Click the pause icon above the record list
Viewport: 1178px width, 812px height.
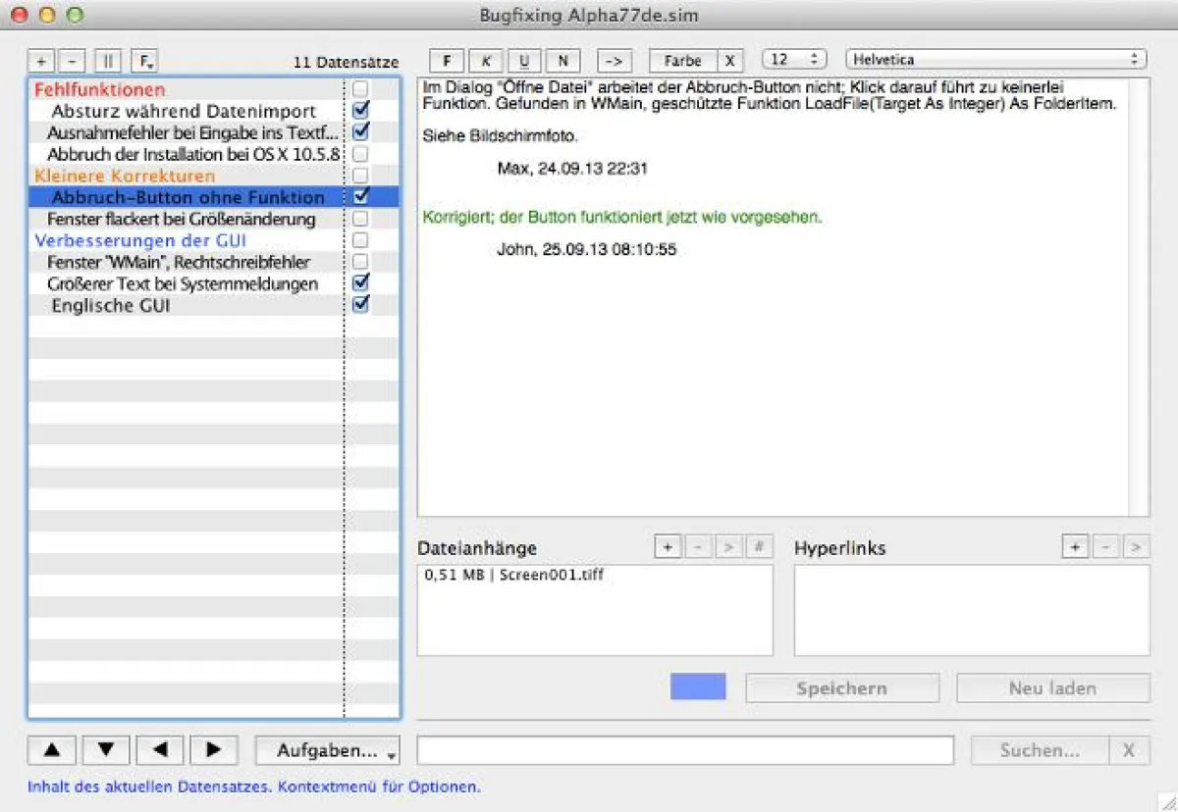106,61
